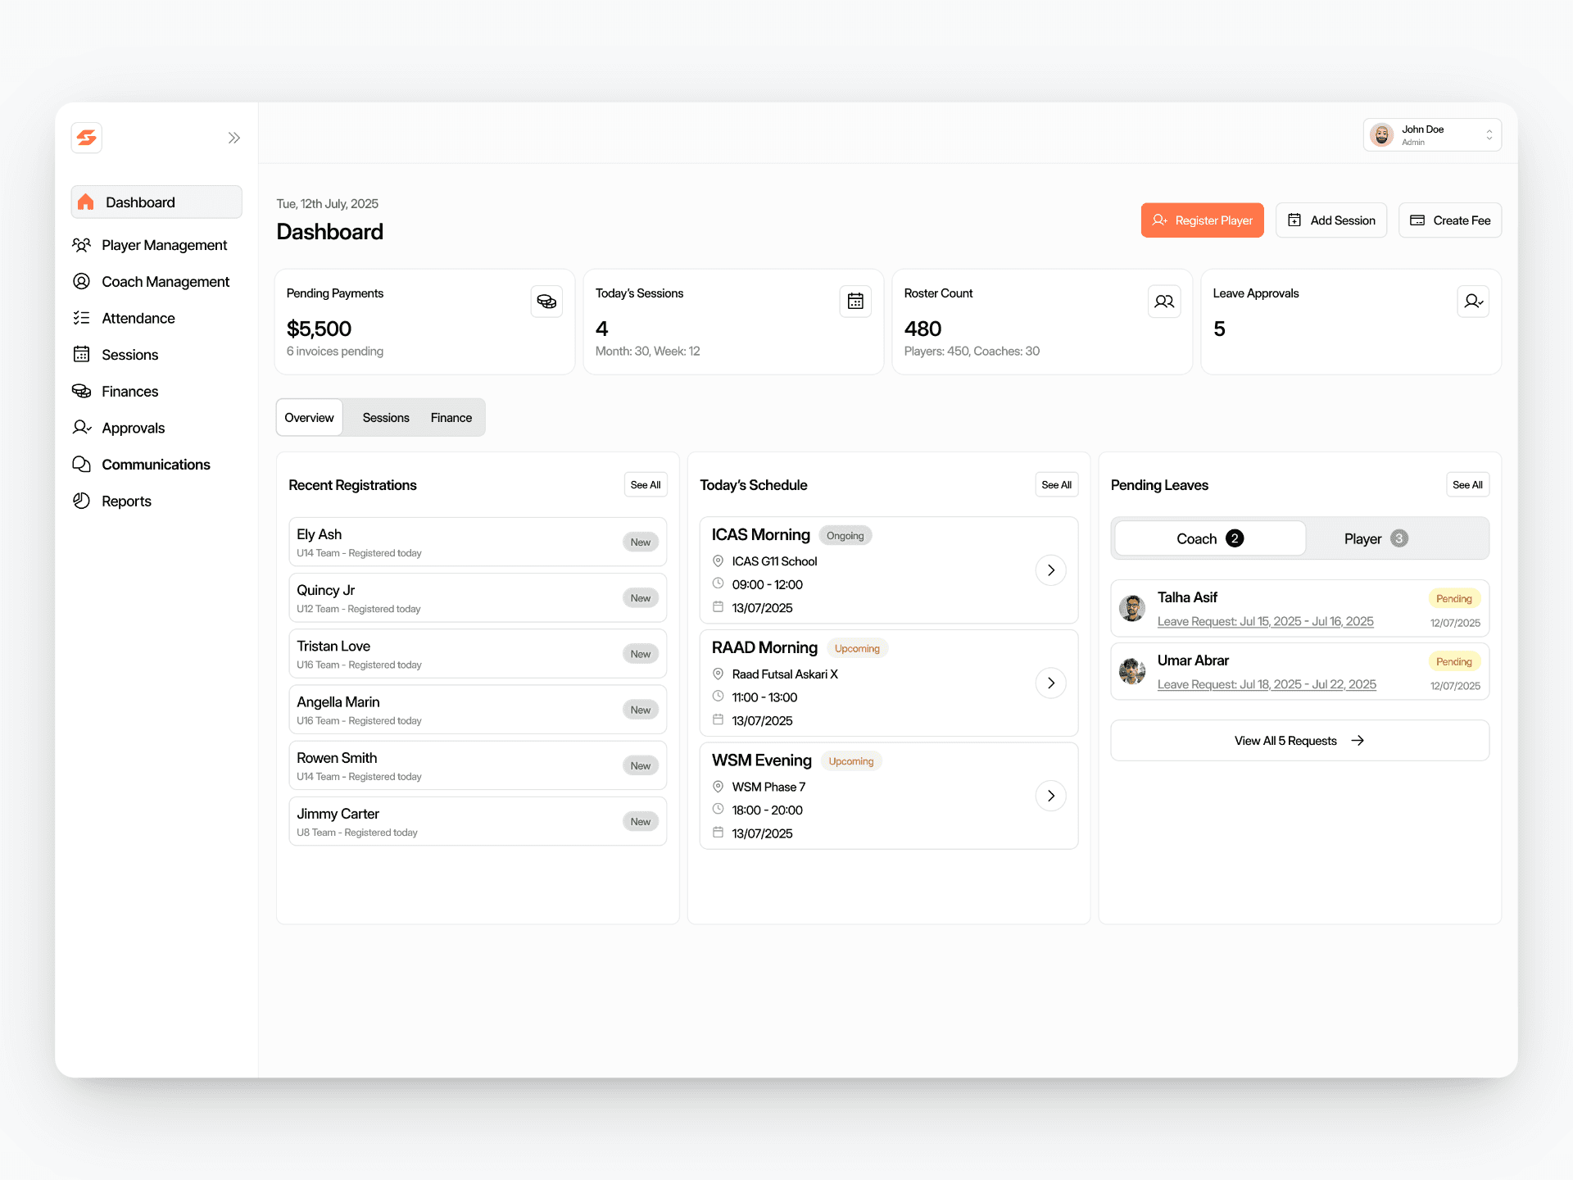Click the user-check icon in Leave Approvals
The width and height of the screenshot is (1573, 1180).
[1473, 302]
